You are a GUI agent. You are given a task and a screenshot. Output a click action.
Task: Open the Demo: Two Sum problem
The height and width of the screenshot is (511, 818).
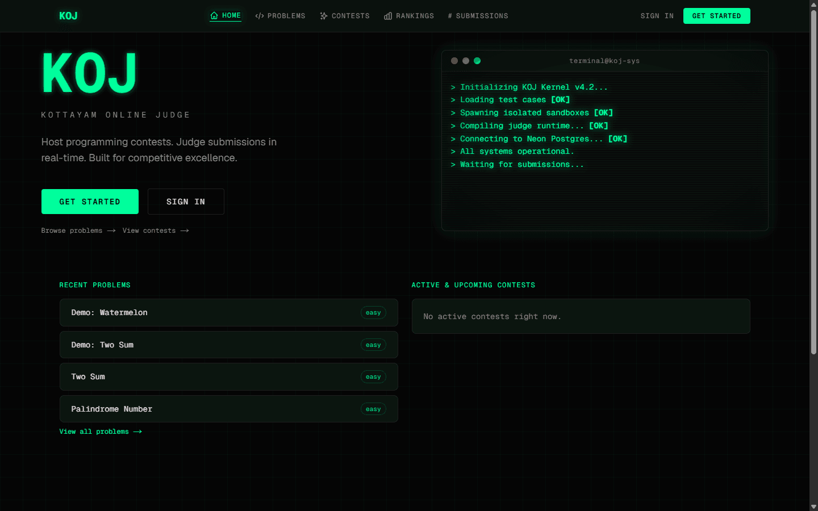coord(229,345)
